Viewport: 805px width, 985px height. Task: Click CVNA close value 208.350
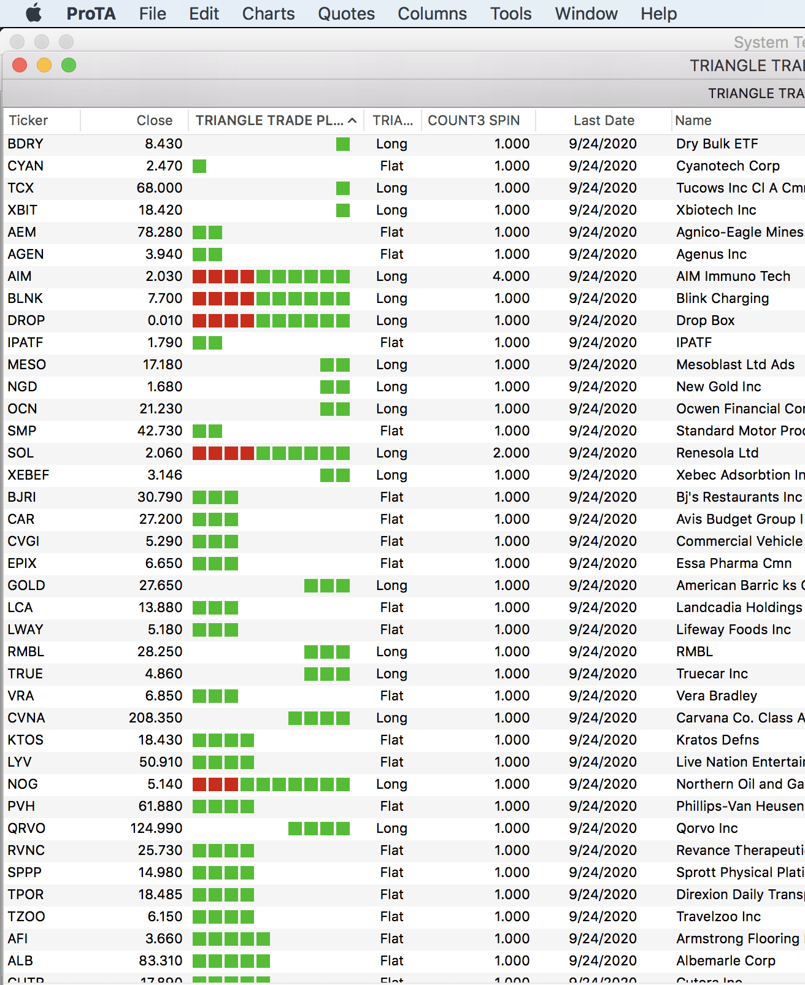(x=156, y=718)
